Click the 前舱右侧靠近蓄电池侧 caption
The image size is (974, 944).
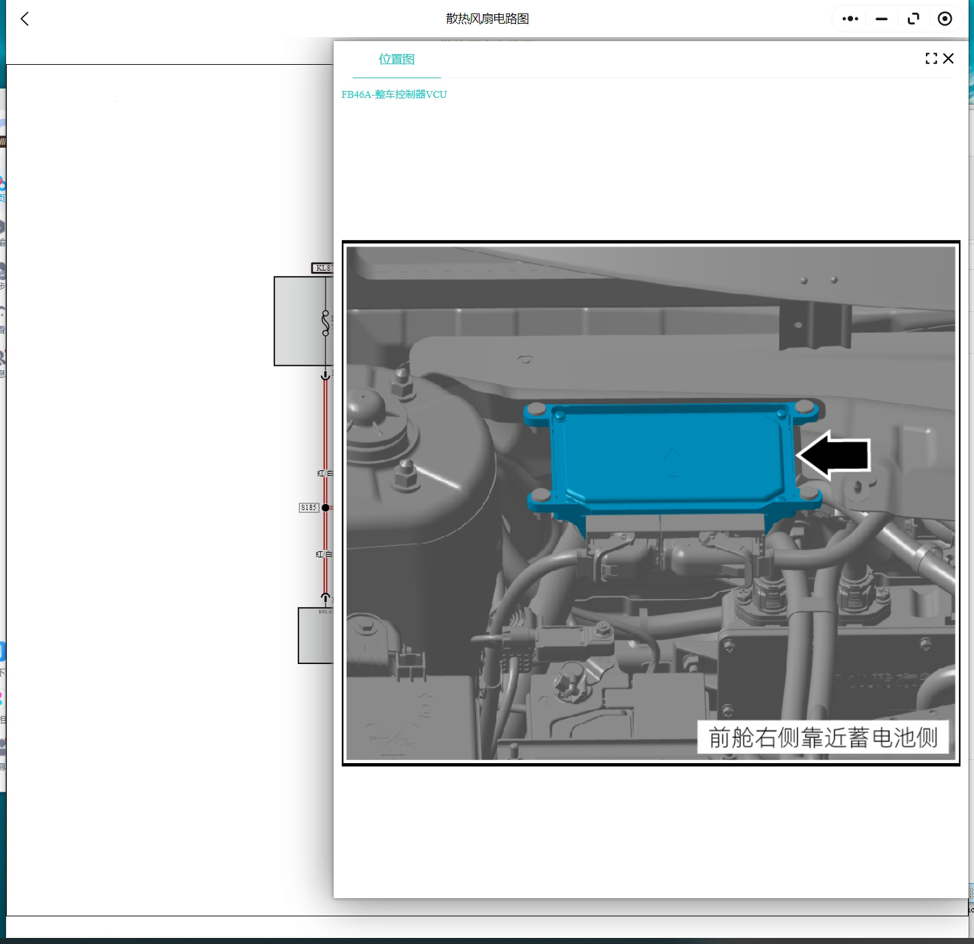click(x=823, y=737)
